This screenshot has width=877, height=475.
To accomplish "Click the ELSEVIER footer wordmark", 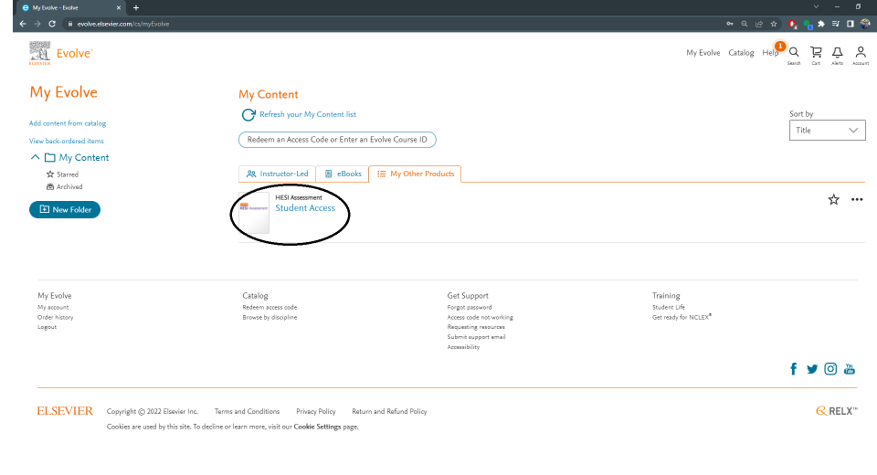I will [65, 411].
